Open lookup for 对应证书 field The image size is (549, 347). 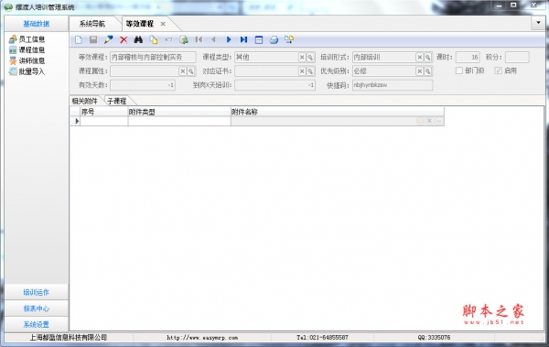310,71
